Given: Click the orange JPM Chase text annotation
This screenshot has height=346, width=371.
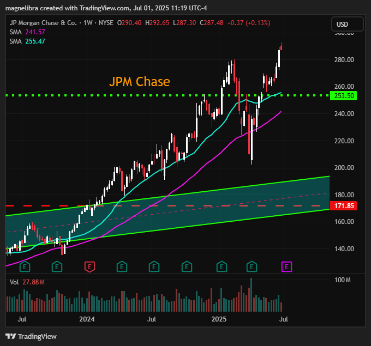Looking at the screenshot, I should pos(140,82).
